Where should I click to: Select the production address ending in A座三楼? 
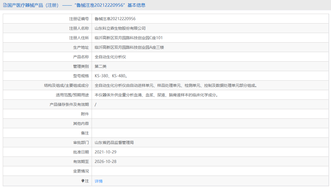[129, 47]
